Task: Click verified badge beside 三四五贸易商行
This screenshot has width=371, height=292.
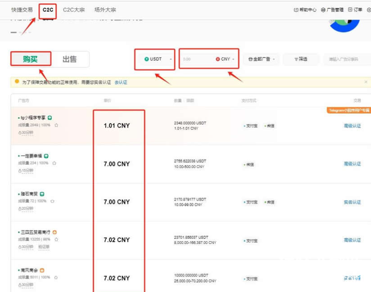Action: pyautogui.click(x=54, y=232)
